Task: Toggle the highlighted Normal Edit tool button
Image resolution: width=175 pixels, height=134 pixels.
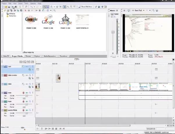Action: (65, 7)
